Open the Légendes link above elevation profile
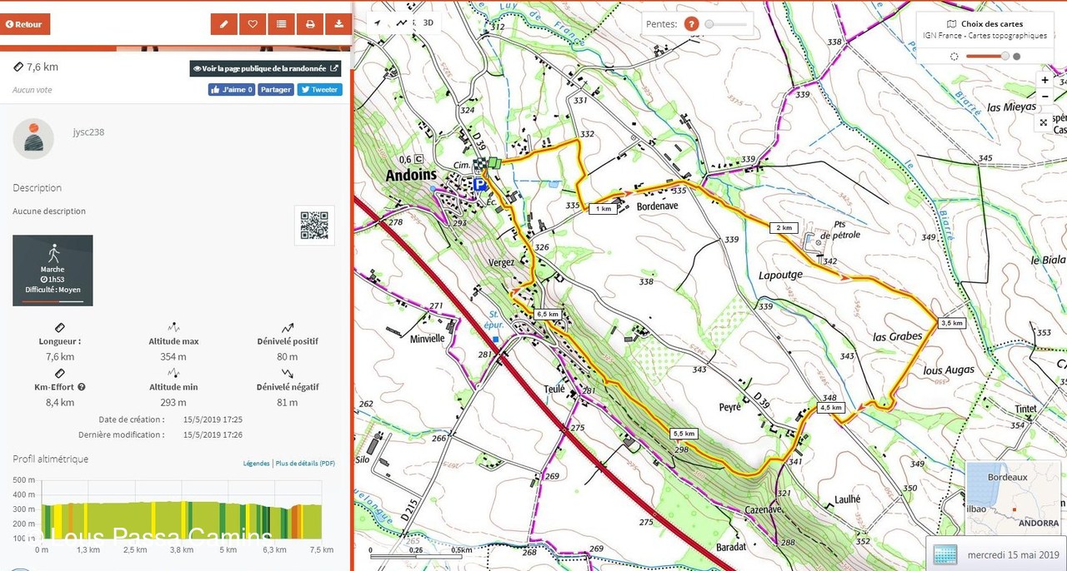Viewport: 1067px width, 571px height. click(x=256, y=464)
